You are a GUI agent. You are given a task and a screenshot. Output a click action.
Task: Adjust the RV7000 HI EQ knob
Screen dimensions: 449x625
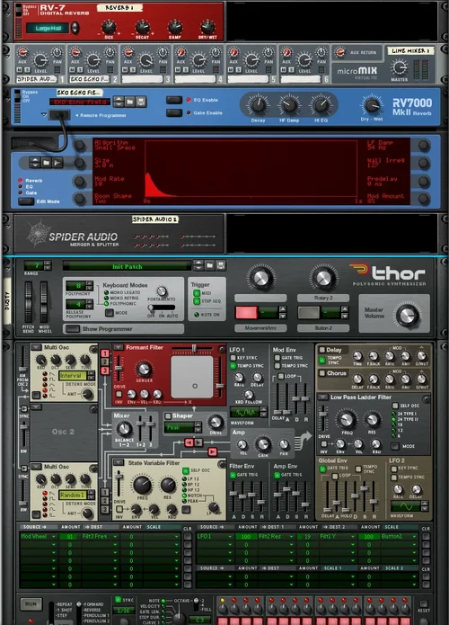tap(321, 105)
